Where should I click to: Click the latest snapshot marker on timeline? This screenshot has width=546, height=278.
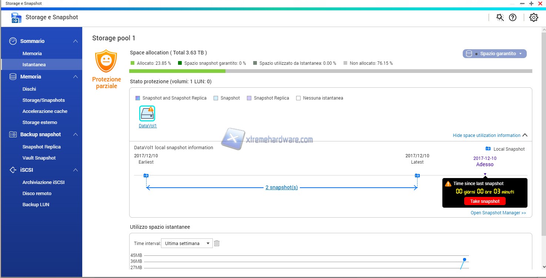coord(417,175)
